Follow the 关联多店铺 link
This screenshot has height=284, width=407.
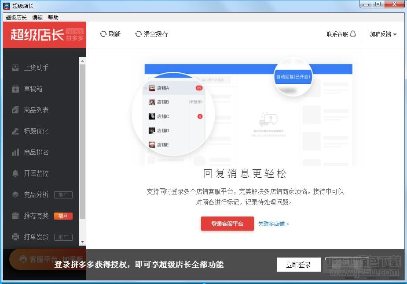point(273,224)
